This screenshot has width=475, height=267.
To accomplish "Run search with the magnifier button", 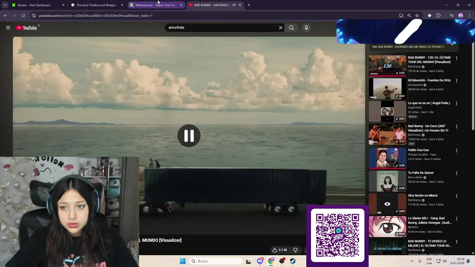I will click(x=291, y=27).
